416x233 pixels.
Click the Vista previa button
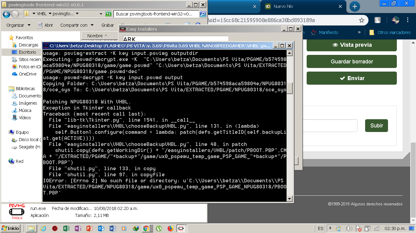[x=352, y=45]
